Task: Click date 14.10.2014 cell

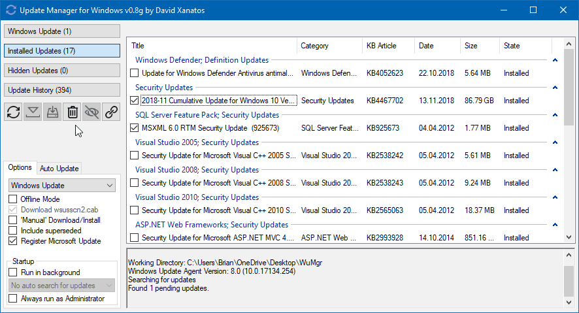Action: [437, 238]
